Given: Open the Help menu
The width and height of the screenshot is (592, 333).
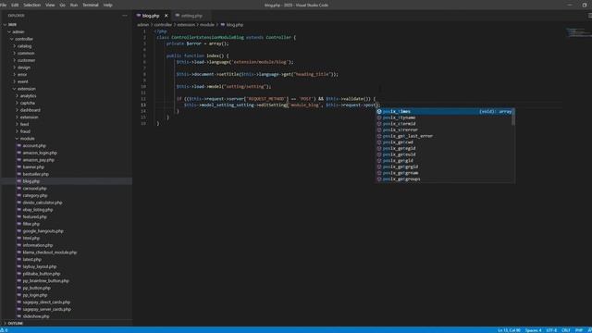Looking at the screenshot, I should click(108, 5).
